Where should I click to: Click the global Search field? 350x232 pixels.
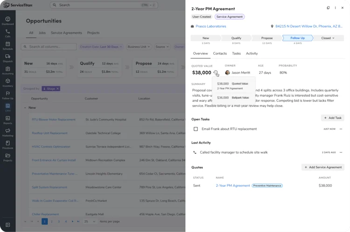[104, 5]
